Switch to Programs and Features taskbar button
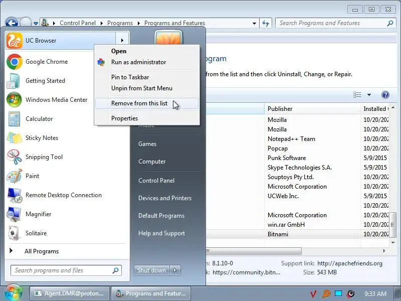This screenshot has width=401, height=301. [151, 293]
